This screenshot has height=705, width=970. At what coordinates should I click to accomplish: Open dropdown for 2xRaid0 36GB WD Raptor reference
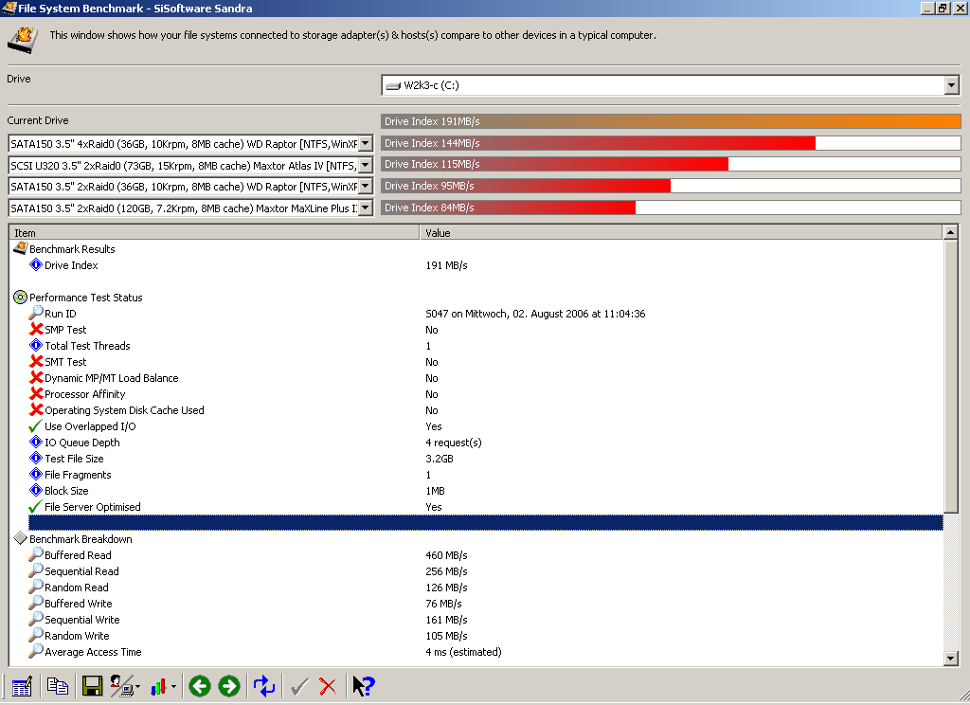366,187
